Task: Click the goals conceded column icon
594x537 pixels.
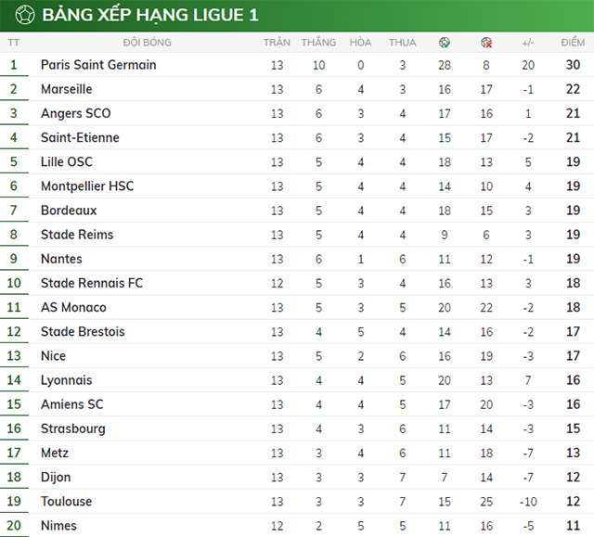Action: pos(486,43)
